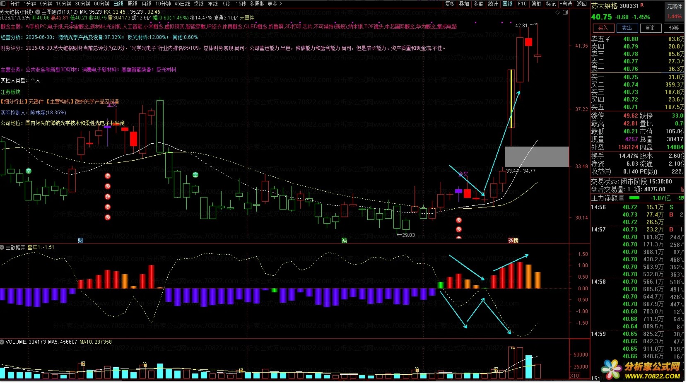Click the 江苏板块 sector link
The image size is (687, 383).
[x=10, y=92]
